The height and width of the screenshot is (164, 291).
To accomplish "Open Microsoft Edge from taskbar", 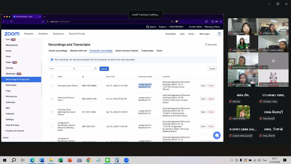I will 32,160.
